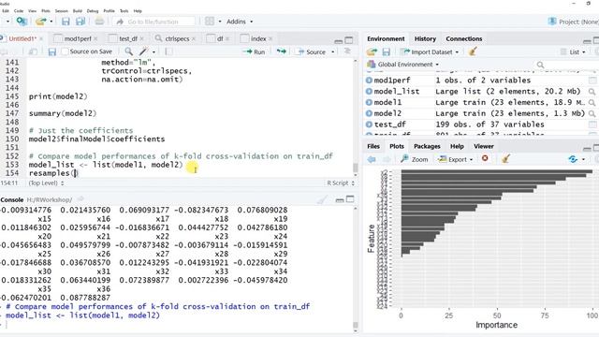Open the Export dropdown in Plots pane
Viewport: 599px width, 337px height.
[456, 159]
